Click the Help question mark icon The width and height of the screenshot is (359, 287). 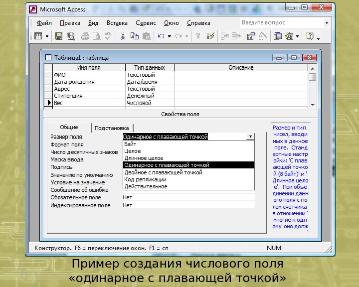click(310, 36)
